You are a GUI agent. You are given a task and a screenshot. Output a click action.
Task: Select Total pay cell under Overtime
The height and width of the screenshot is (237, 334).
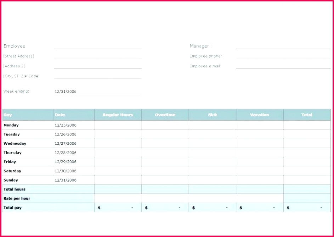coord(165,208)
